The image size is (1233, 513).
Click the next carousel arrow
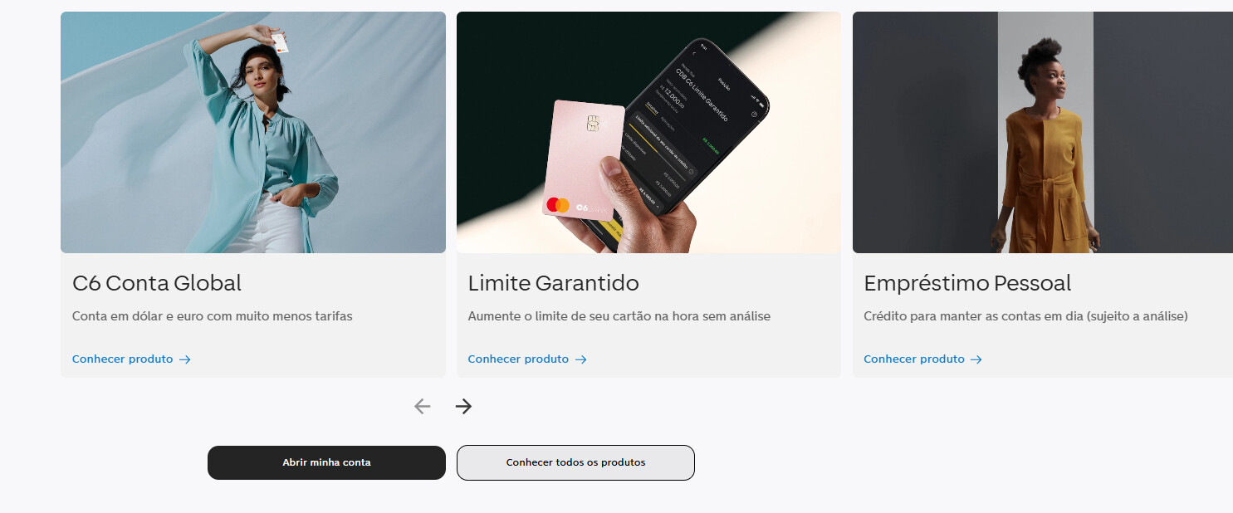point(463,406)
